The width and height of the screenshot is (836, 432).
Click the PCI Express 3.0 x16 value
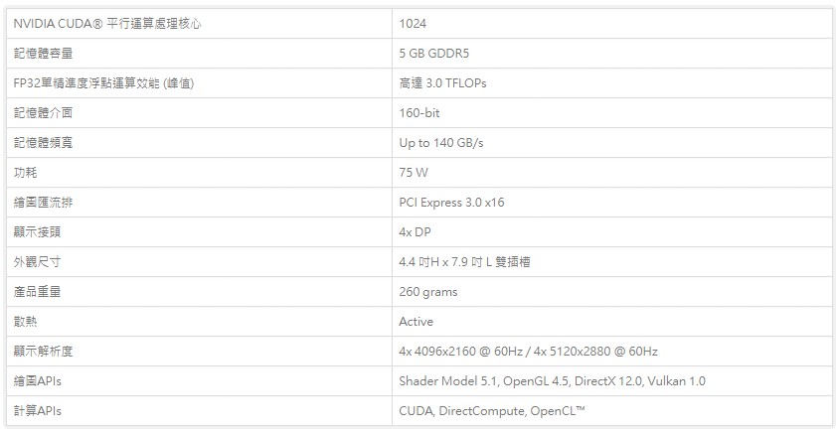451,203
